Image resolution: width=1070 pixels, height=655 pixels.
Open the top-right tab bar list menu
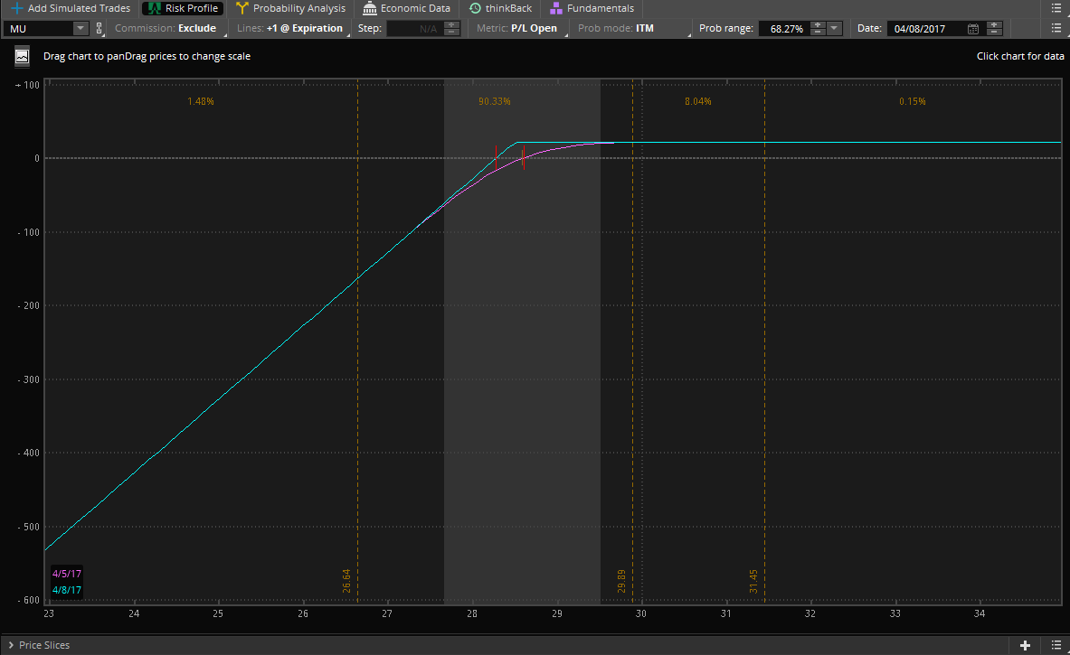coord(1056,8)
